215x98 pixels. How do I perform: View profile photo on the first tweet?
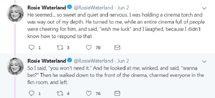tap(15, 13)
